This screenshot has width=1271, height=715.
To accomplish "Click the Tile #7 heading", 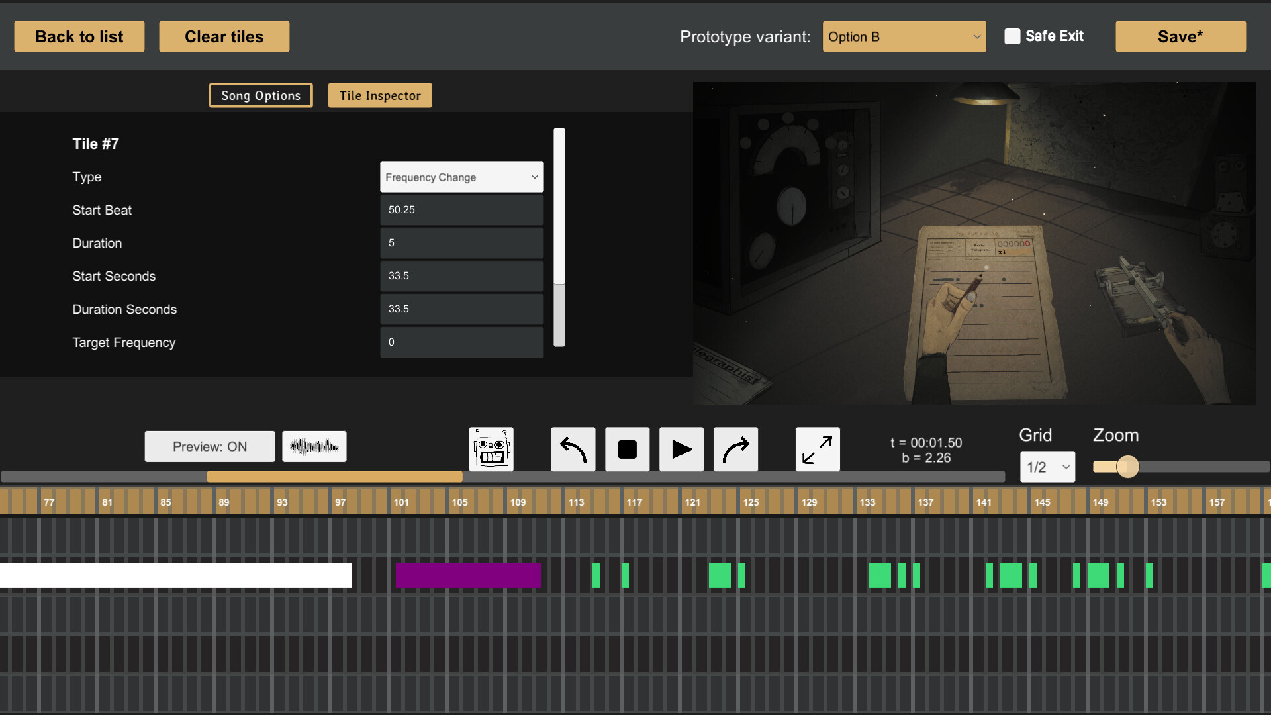I will pyautogui.click(x=95, y=144).
